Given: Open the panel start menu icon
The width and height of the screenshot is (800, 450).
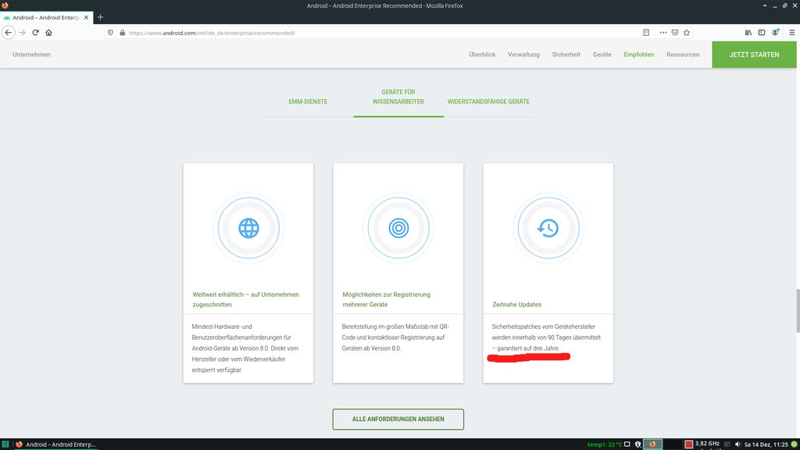Looking at the screenshot, I should (5, 445).
